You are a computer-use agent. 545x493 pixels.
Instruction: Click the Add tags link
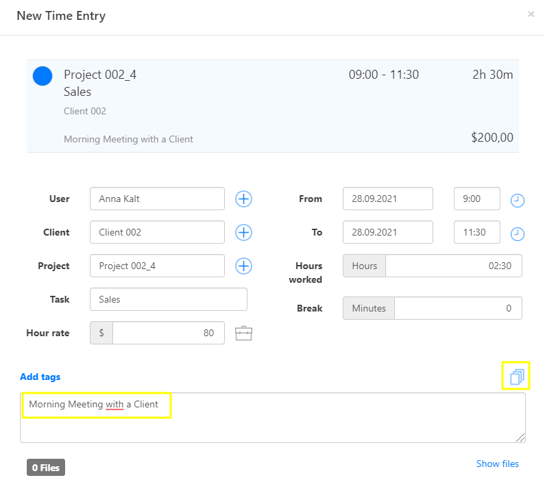40,377
